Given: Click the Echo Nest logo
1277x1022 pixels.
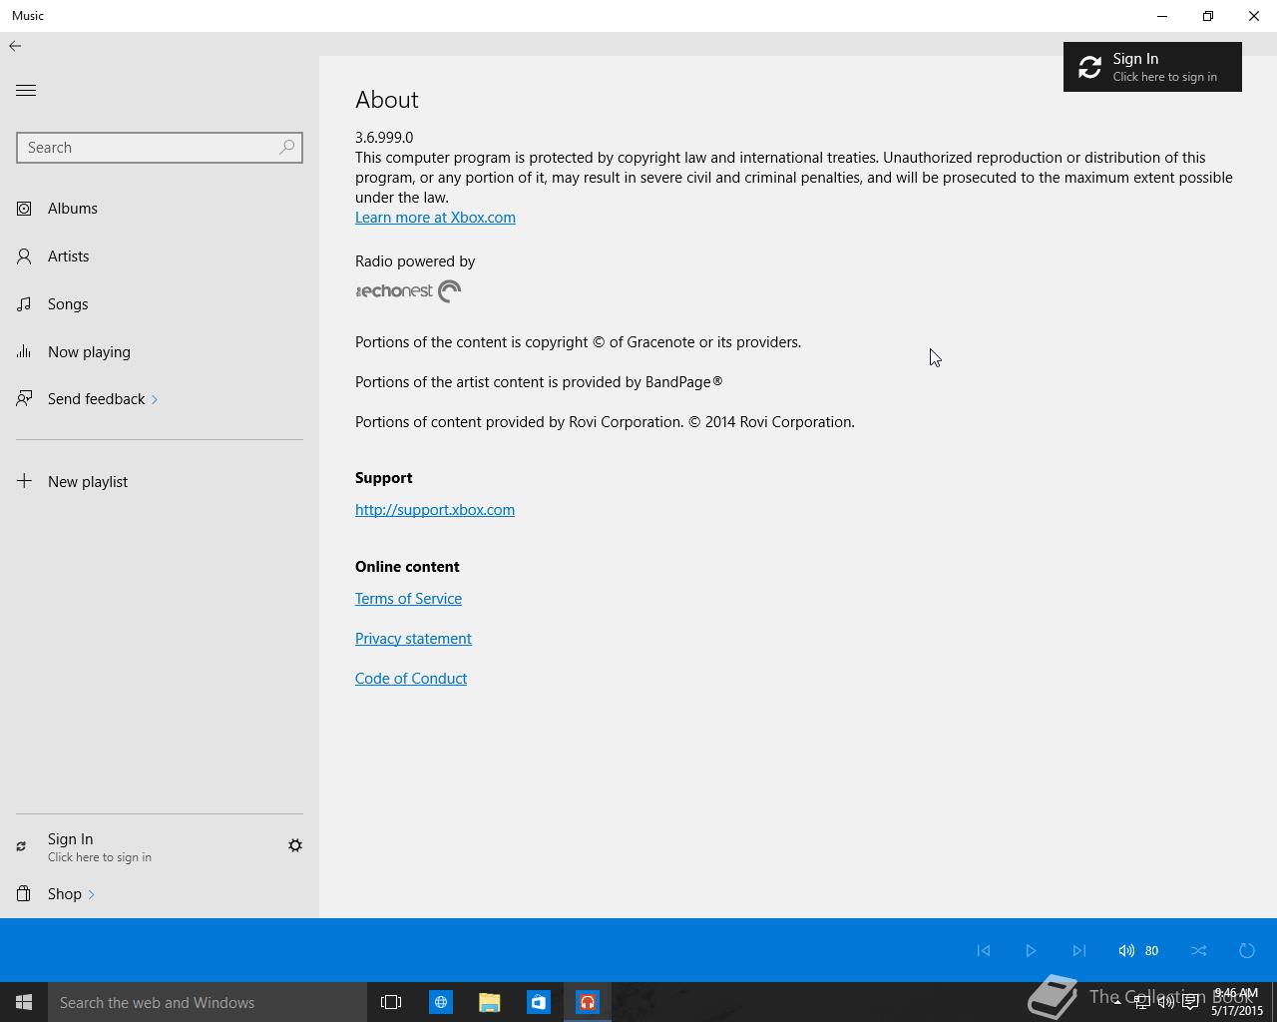Looking at the screenshot, I should (x=408, y=291).
